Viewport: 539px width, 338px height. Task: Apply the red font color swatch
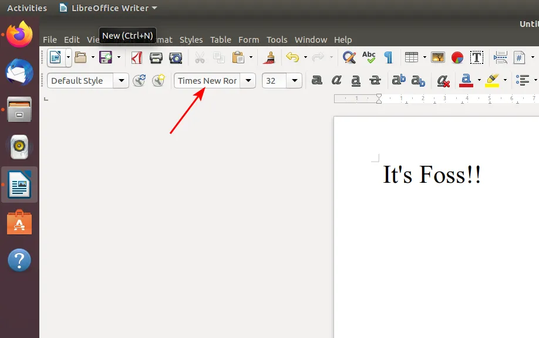pyautogui.click(x=466, y=80)
